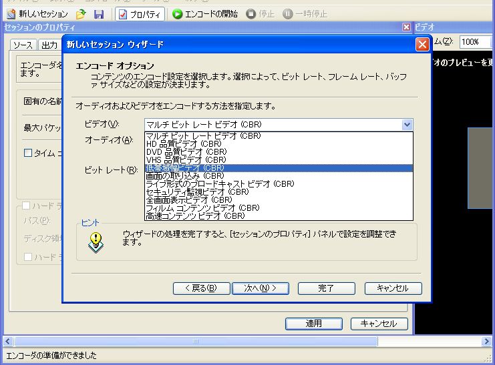Close the セッションのプロパティ panel with its X
This screenshot has width=495, height=365.
406,27
